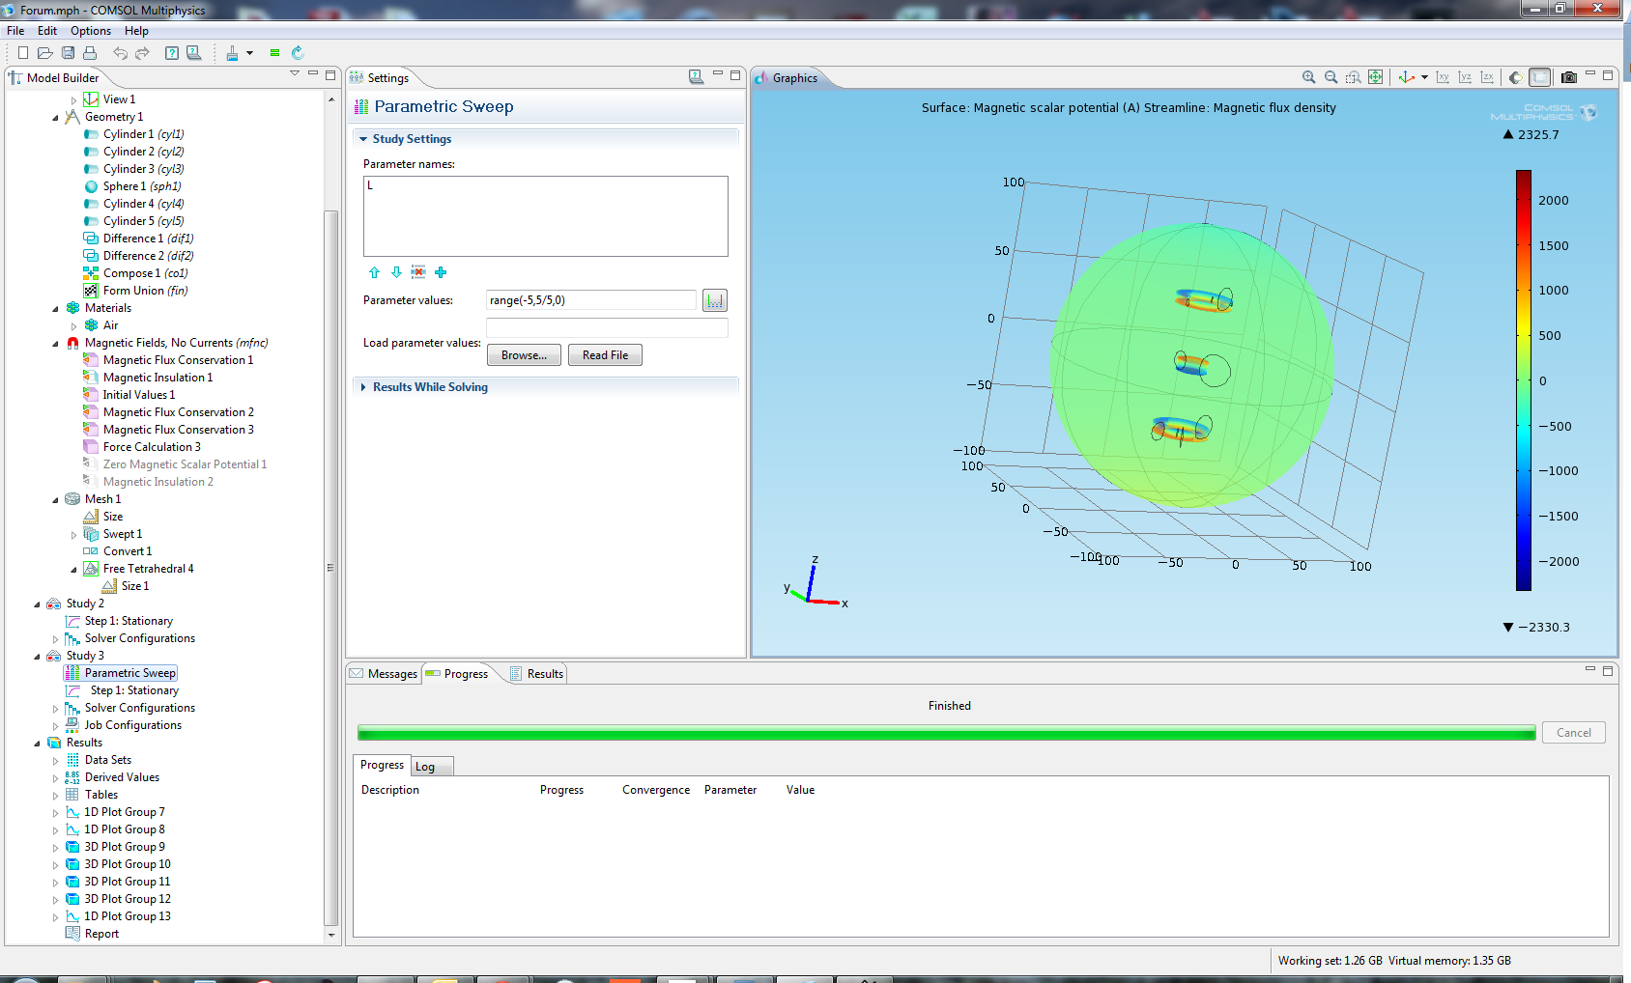The height and width of the screenshot is (983, 1631).
Task: Click the Save model floppy disk icon
Action: click(x=68, y=53)
